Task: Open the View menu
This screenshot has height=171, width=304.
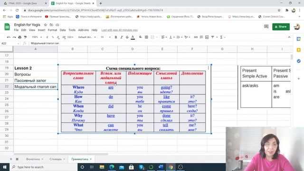Action: point(32,30)
